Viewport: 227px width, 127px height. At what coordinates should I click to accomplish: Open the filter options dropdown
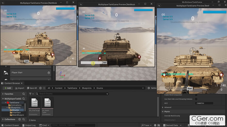coord(31,94)
